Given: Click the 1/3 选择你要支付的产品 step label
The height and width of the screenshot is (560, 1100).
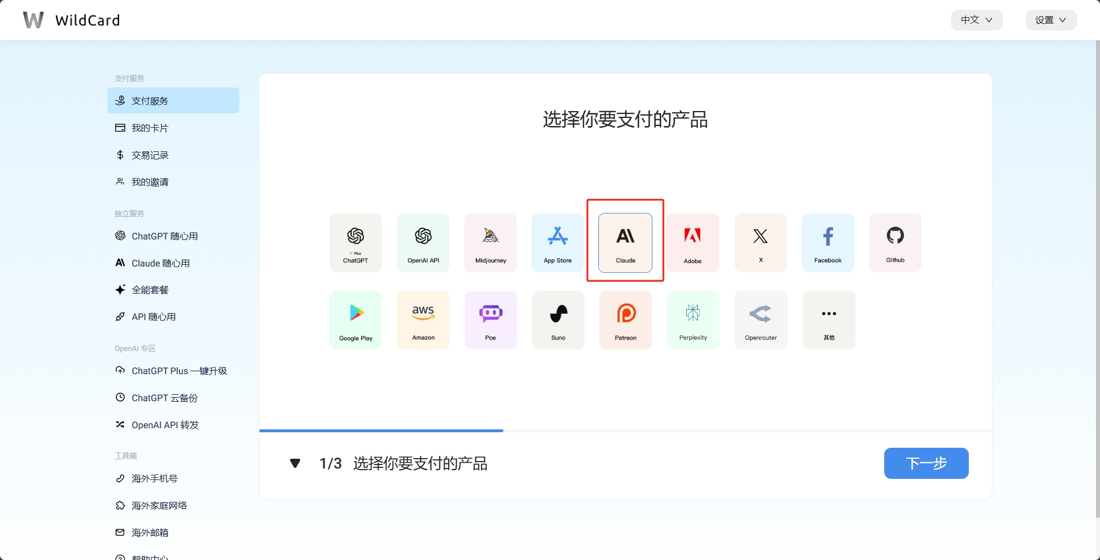Looking at the screenshot, I should 403,463.
